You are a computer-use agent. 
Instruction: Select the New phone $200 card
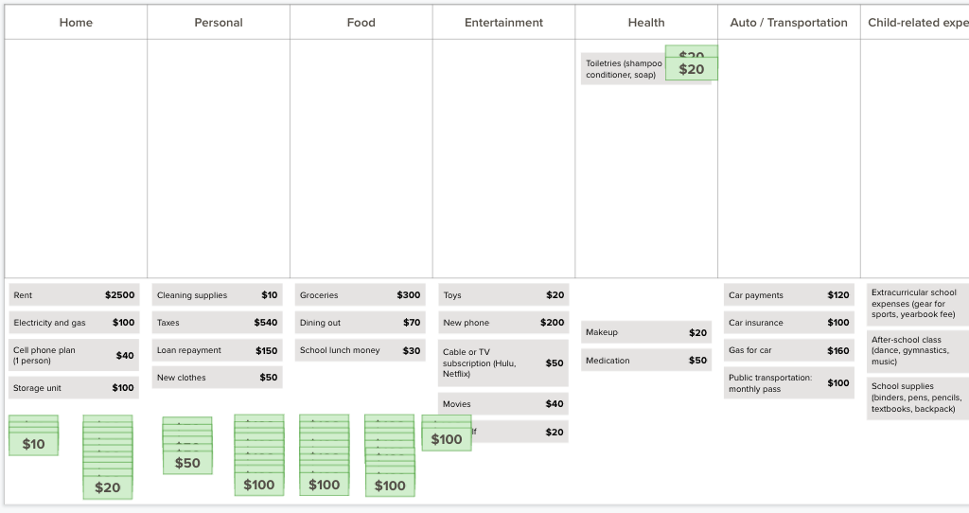tap(503, 322)
